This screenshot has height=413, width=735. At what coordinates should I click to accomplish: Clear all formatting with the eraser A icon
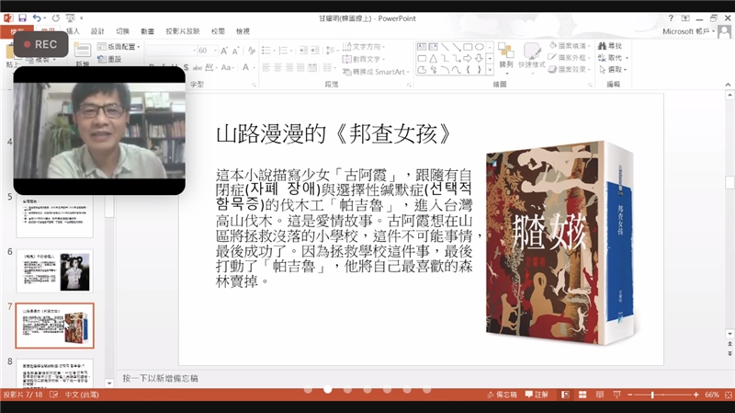[252, 51]
